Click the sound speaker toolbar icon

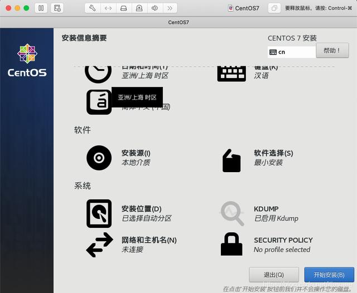coord(155,8)
